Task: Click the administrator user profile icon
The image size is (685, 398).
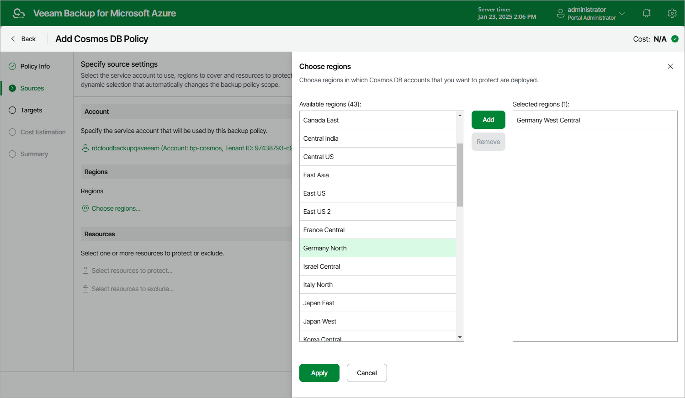Action: (x=561, y=13)
